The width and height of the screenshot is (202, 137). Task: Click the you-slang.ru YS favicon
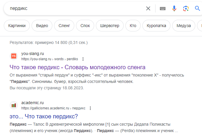point(14,56)
